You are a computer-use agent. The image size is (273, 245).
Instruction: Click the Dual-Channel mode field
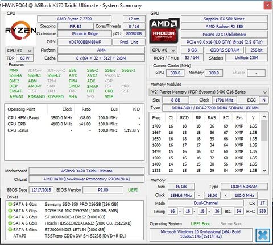tap(206, 203)
